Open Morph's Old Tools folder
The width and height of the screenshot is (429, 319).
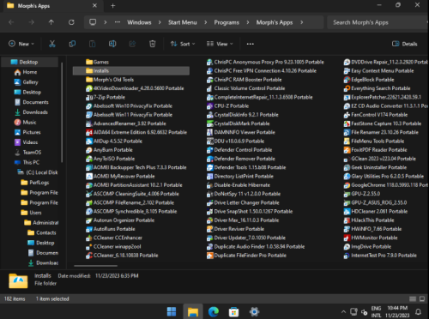[x=110, y=80]
